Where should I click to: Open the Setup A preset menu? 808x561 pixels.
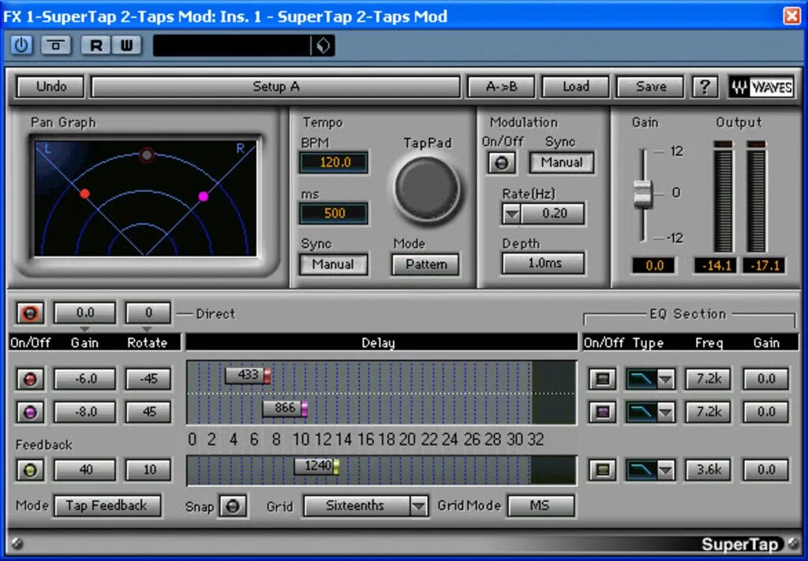coord(275,87)
